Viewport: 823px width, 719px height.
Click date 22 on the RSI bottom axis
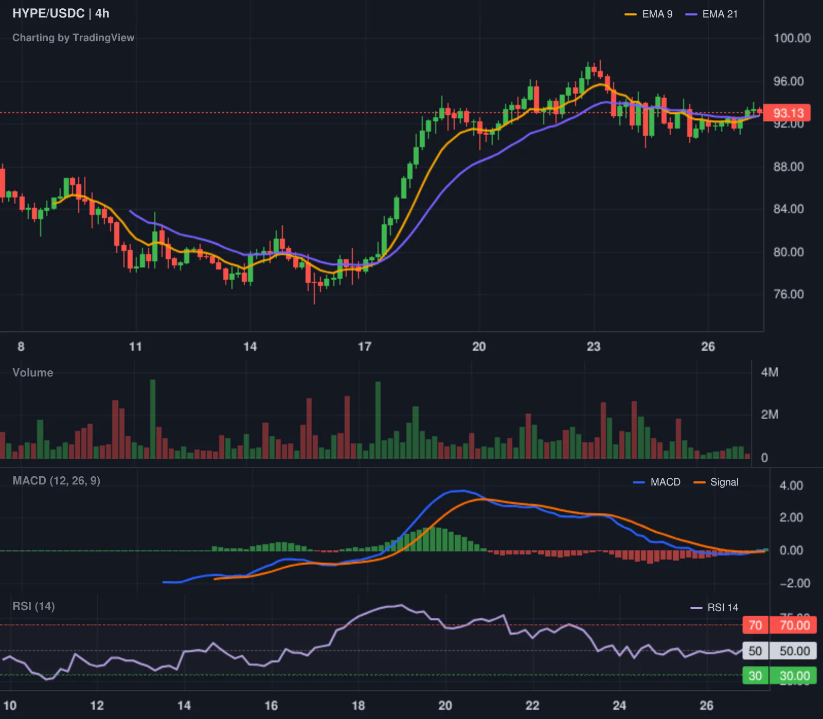[x=532, y=706]
